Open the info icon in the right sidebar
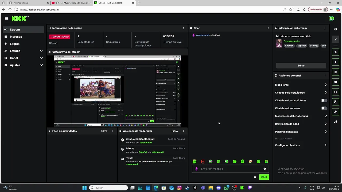This screenshot has height=192, width=342. point(336,29)
